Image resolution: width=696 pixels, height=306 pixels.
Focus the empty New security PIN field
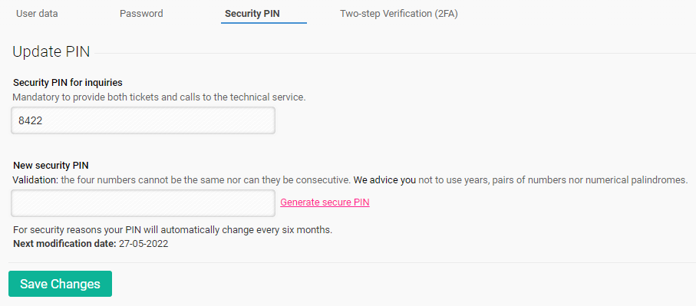[143, 203]
